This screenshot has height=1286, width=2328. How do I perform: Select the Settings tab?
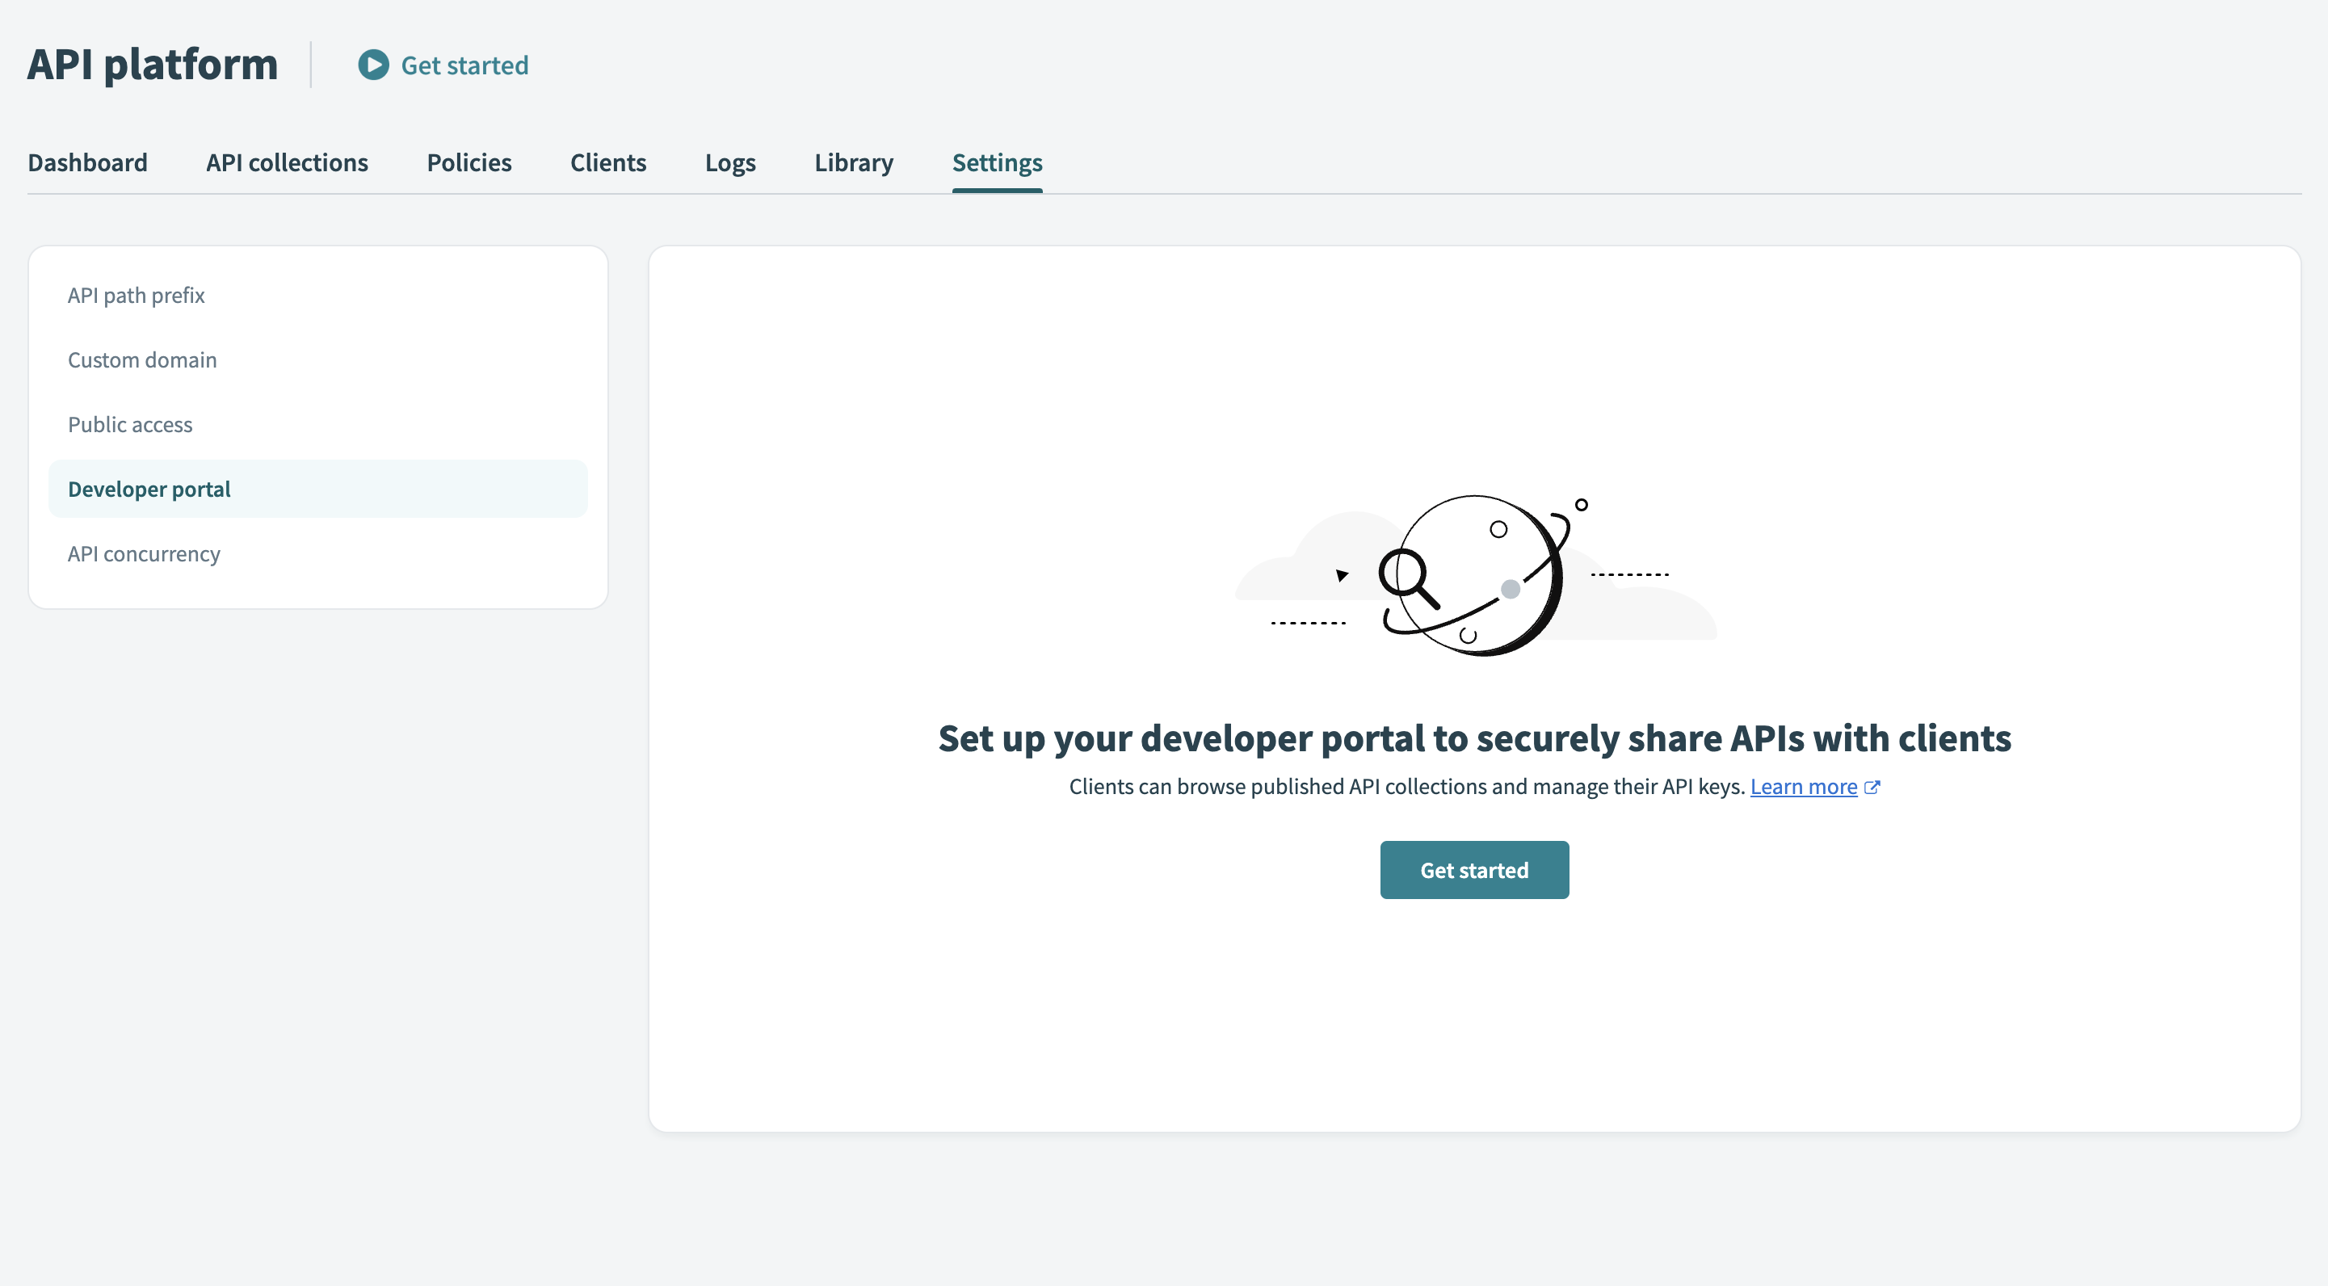pos(997,162)
